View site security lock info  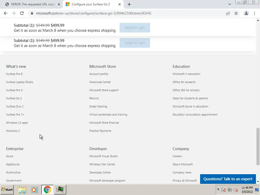[x=32, y=13]
